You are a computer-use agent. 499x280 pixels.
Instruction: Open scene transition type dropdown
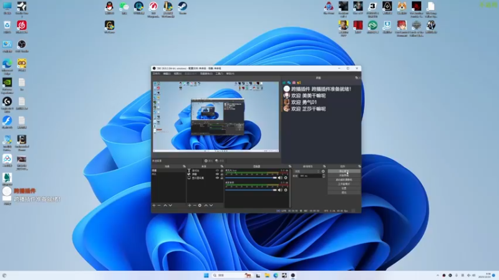click(x=307, y=172)
